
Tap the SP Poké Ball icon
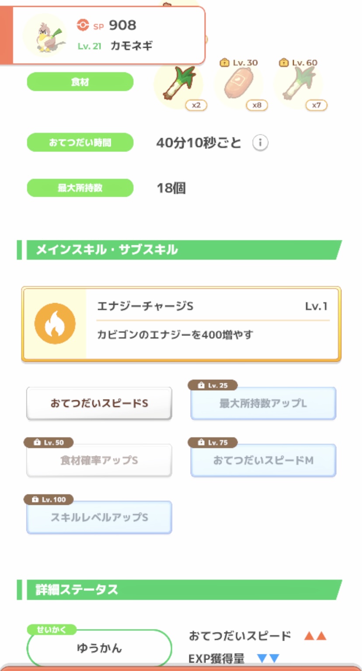[x=82, y=25]
